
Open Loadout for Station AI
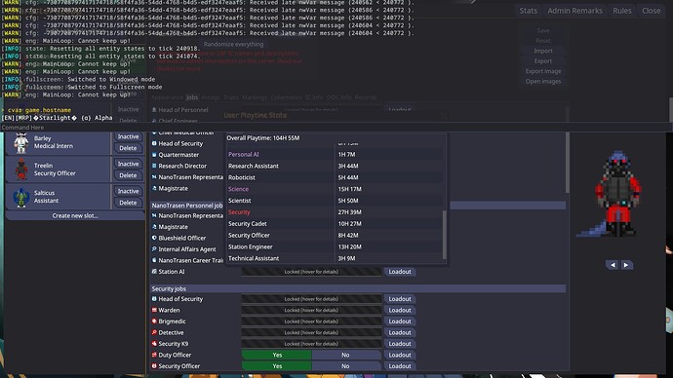click(400, 271)
